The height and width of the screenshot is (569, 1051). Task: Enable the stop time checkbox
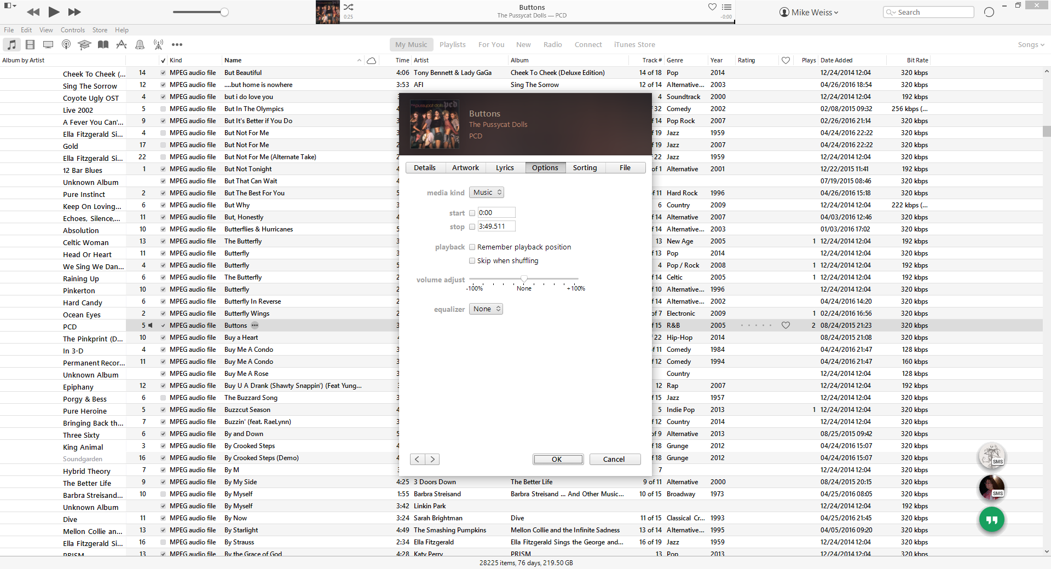(472, 227)
